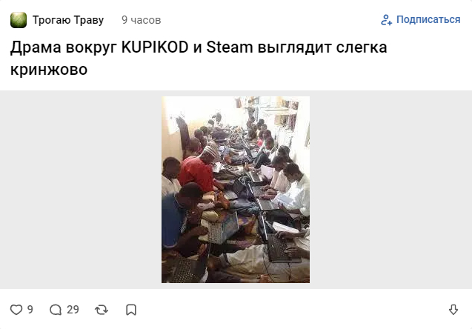Click the downward arrow icon at bottom right

(x=453, y=310)
